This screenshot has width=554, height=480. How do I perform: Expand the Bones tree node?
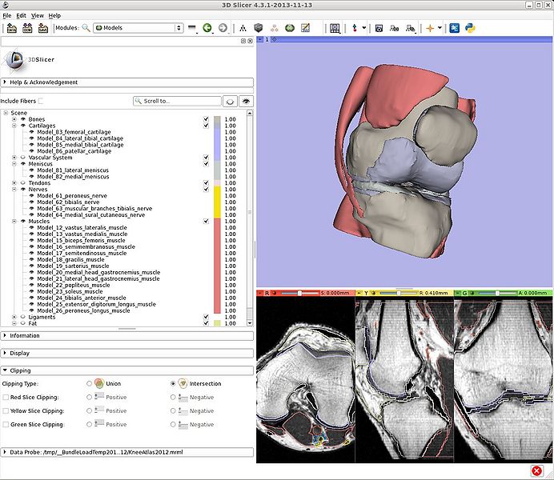[x=14, y=119]
